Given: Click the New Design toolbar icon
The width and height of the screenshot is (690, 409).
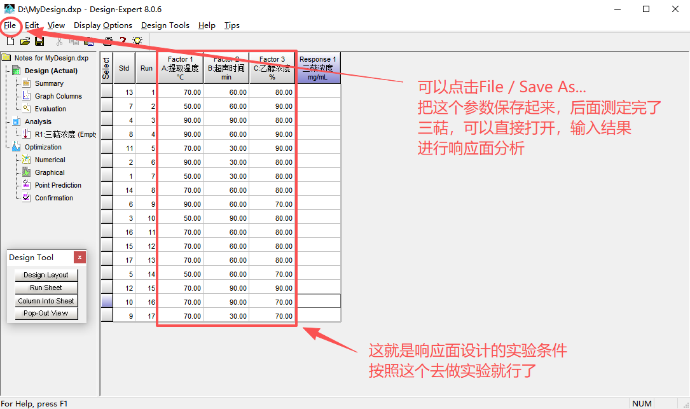Looking at the screenshot, I should 10,41.
